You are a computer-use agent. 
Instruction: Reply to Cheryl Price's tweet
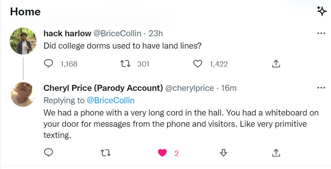coord(49,153)
